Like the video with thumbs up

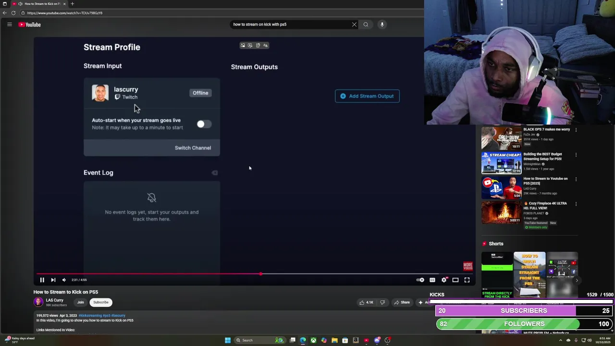[366, 302]
